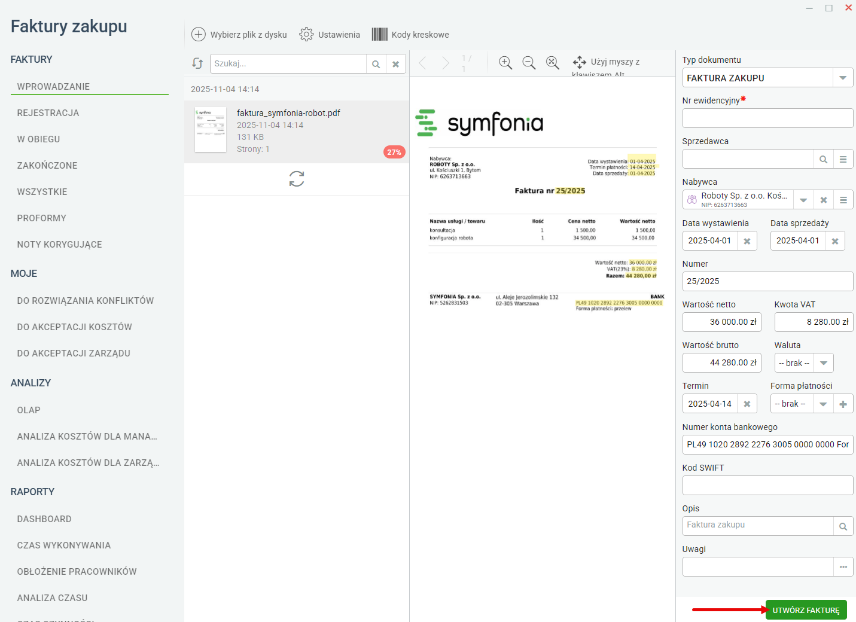Open ANALIZA KOSZTÓW DLA ZARZĄ... item
This screenshot has width=856, height=622.
[88, 463]
